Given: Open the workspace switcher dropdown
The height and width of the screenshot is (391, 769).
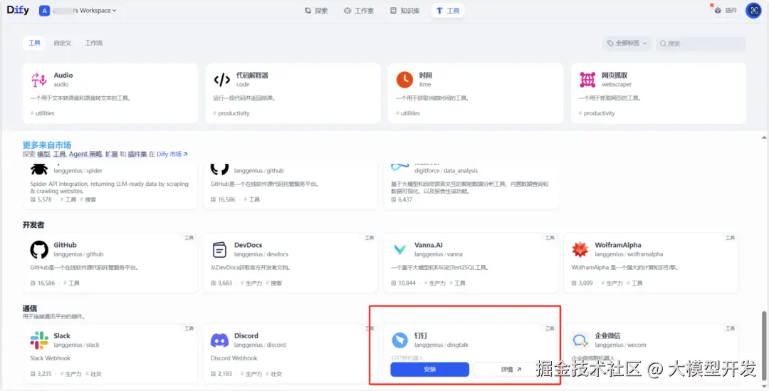Looking at the screenshot, I should tap(78, 10).
